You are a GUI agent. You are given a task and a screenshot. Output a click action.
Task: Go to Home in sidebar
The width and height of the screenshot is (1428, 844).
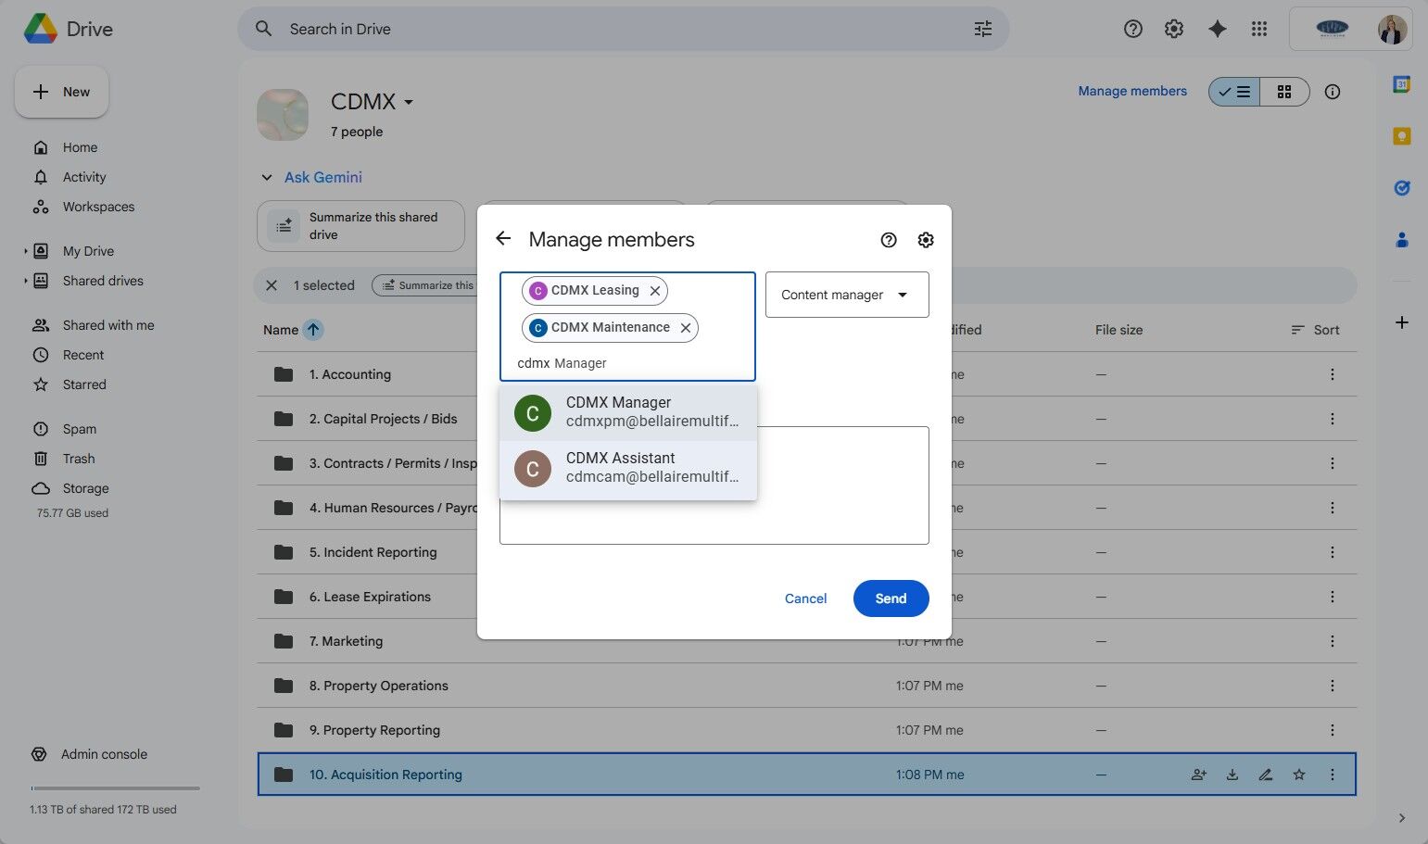[80, 147]
